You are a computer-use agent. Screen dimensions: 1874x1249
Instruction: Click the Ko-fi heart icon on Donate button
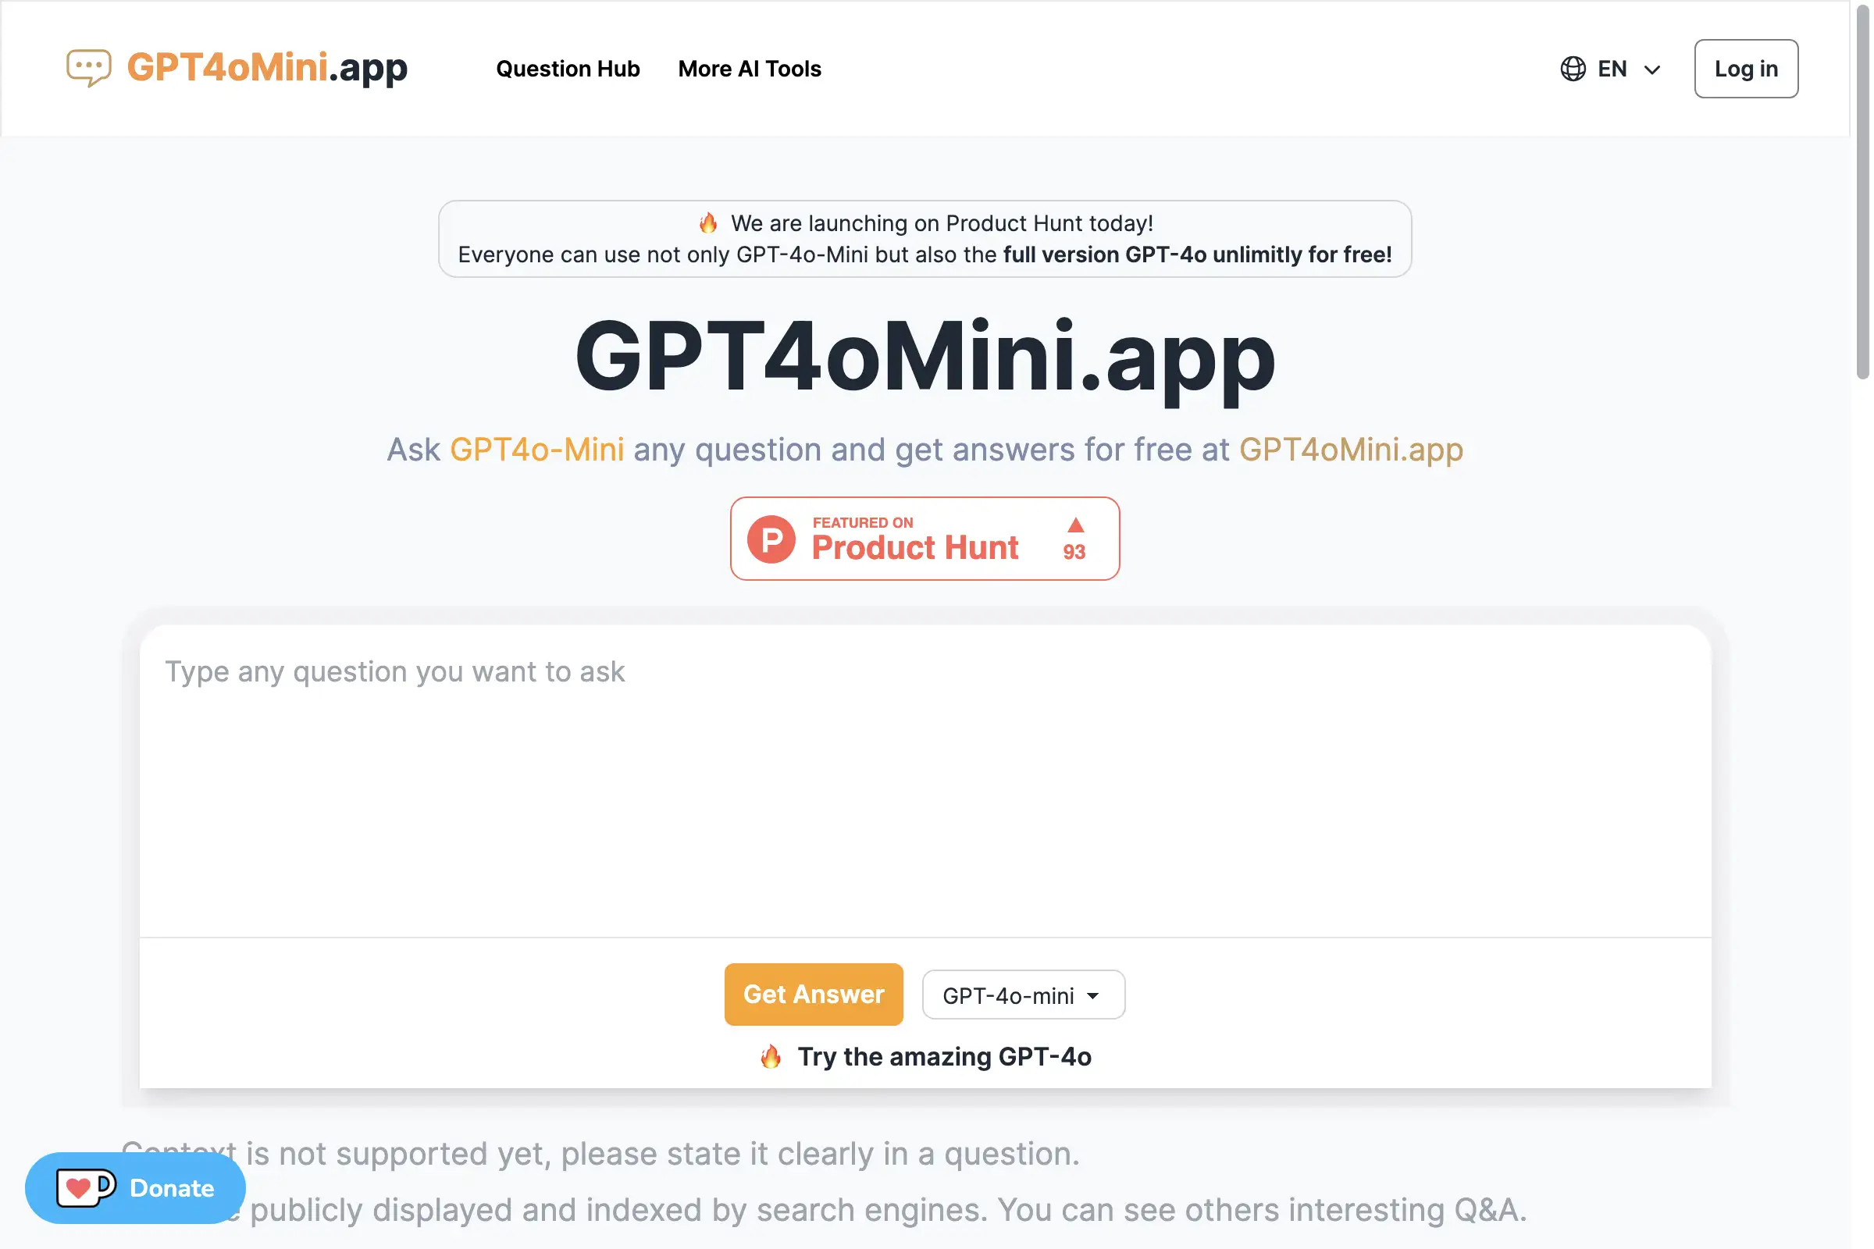pos(86,1187)
